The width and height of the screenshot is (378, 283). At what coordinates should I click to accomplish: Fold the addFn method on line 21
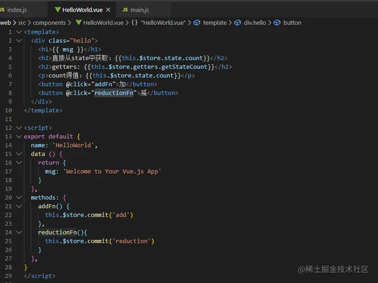[19, 206]
